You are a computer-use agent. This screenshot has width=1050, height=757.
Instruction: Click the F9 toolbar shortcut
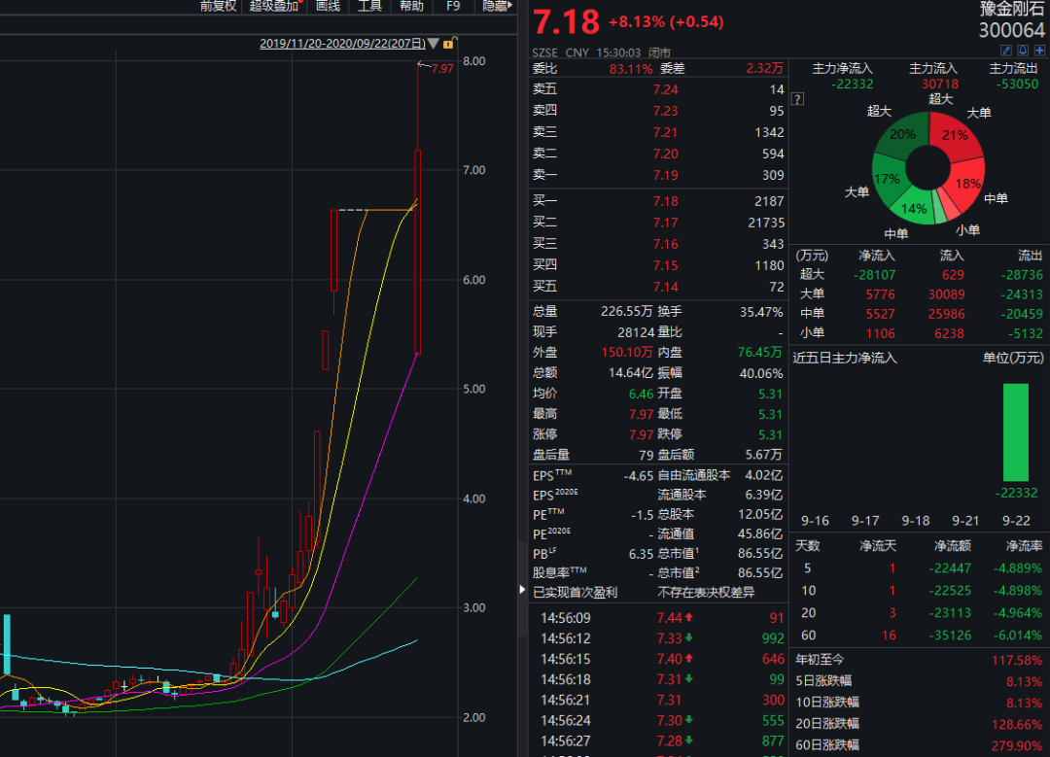click(x=453, y=7)
